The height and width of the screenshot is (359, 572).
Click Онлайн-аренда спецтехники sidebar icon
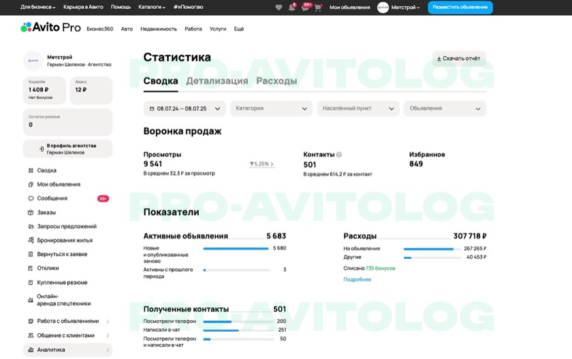(x=31, y=300)
